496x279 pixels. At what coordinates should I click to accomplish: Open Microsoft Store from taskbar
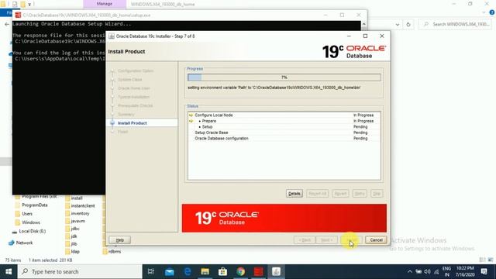tap(222, 272)
